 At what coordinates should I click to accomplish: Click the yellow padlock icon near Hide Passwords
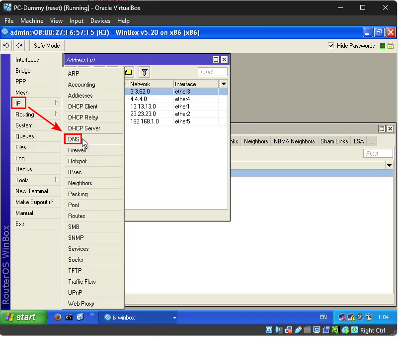391,45
